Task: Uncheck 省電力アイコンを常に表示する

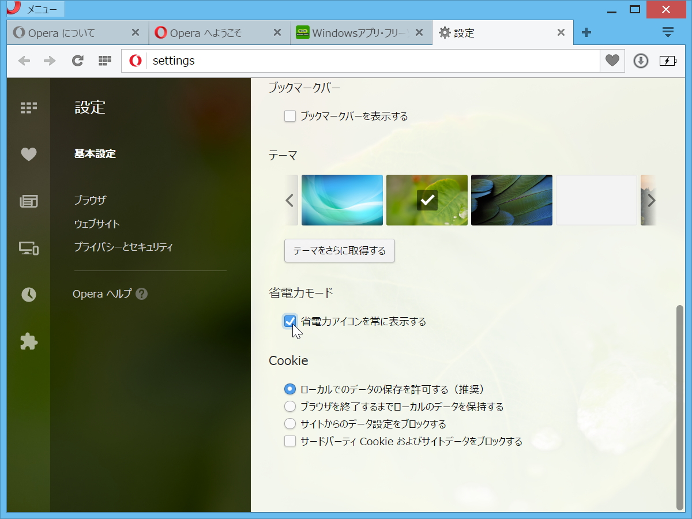Action: pos(290,321)
